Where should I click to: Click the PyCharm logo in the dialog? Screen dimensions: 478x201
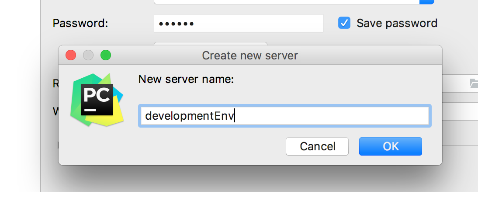click(97, 100)
